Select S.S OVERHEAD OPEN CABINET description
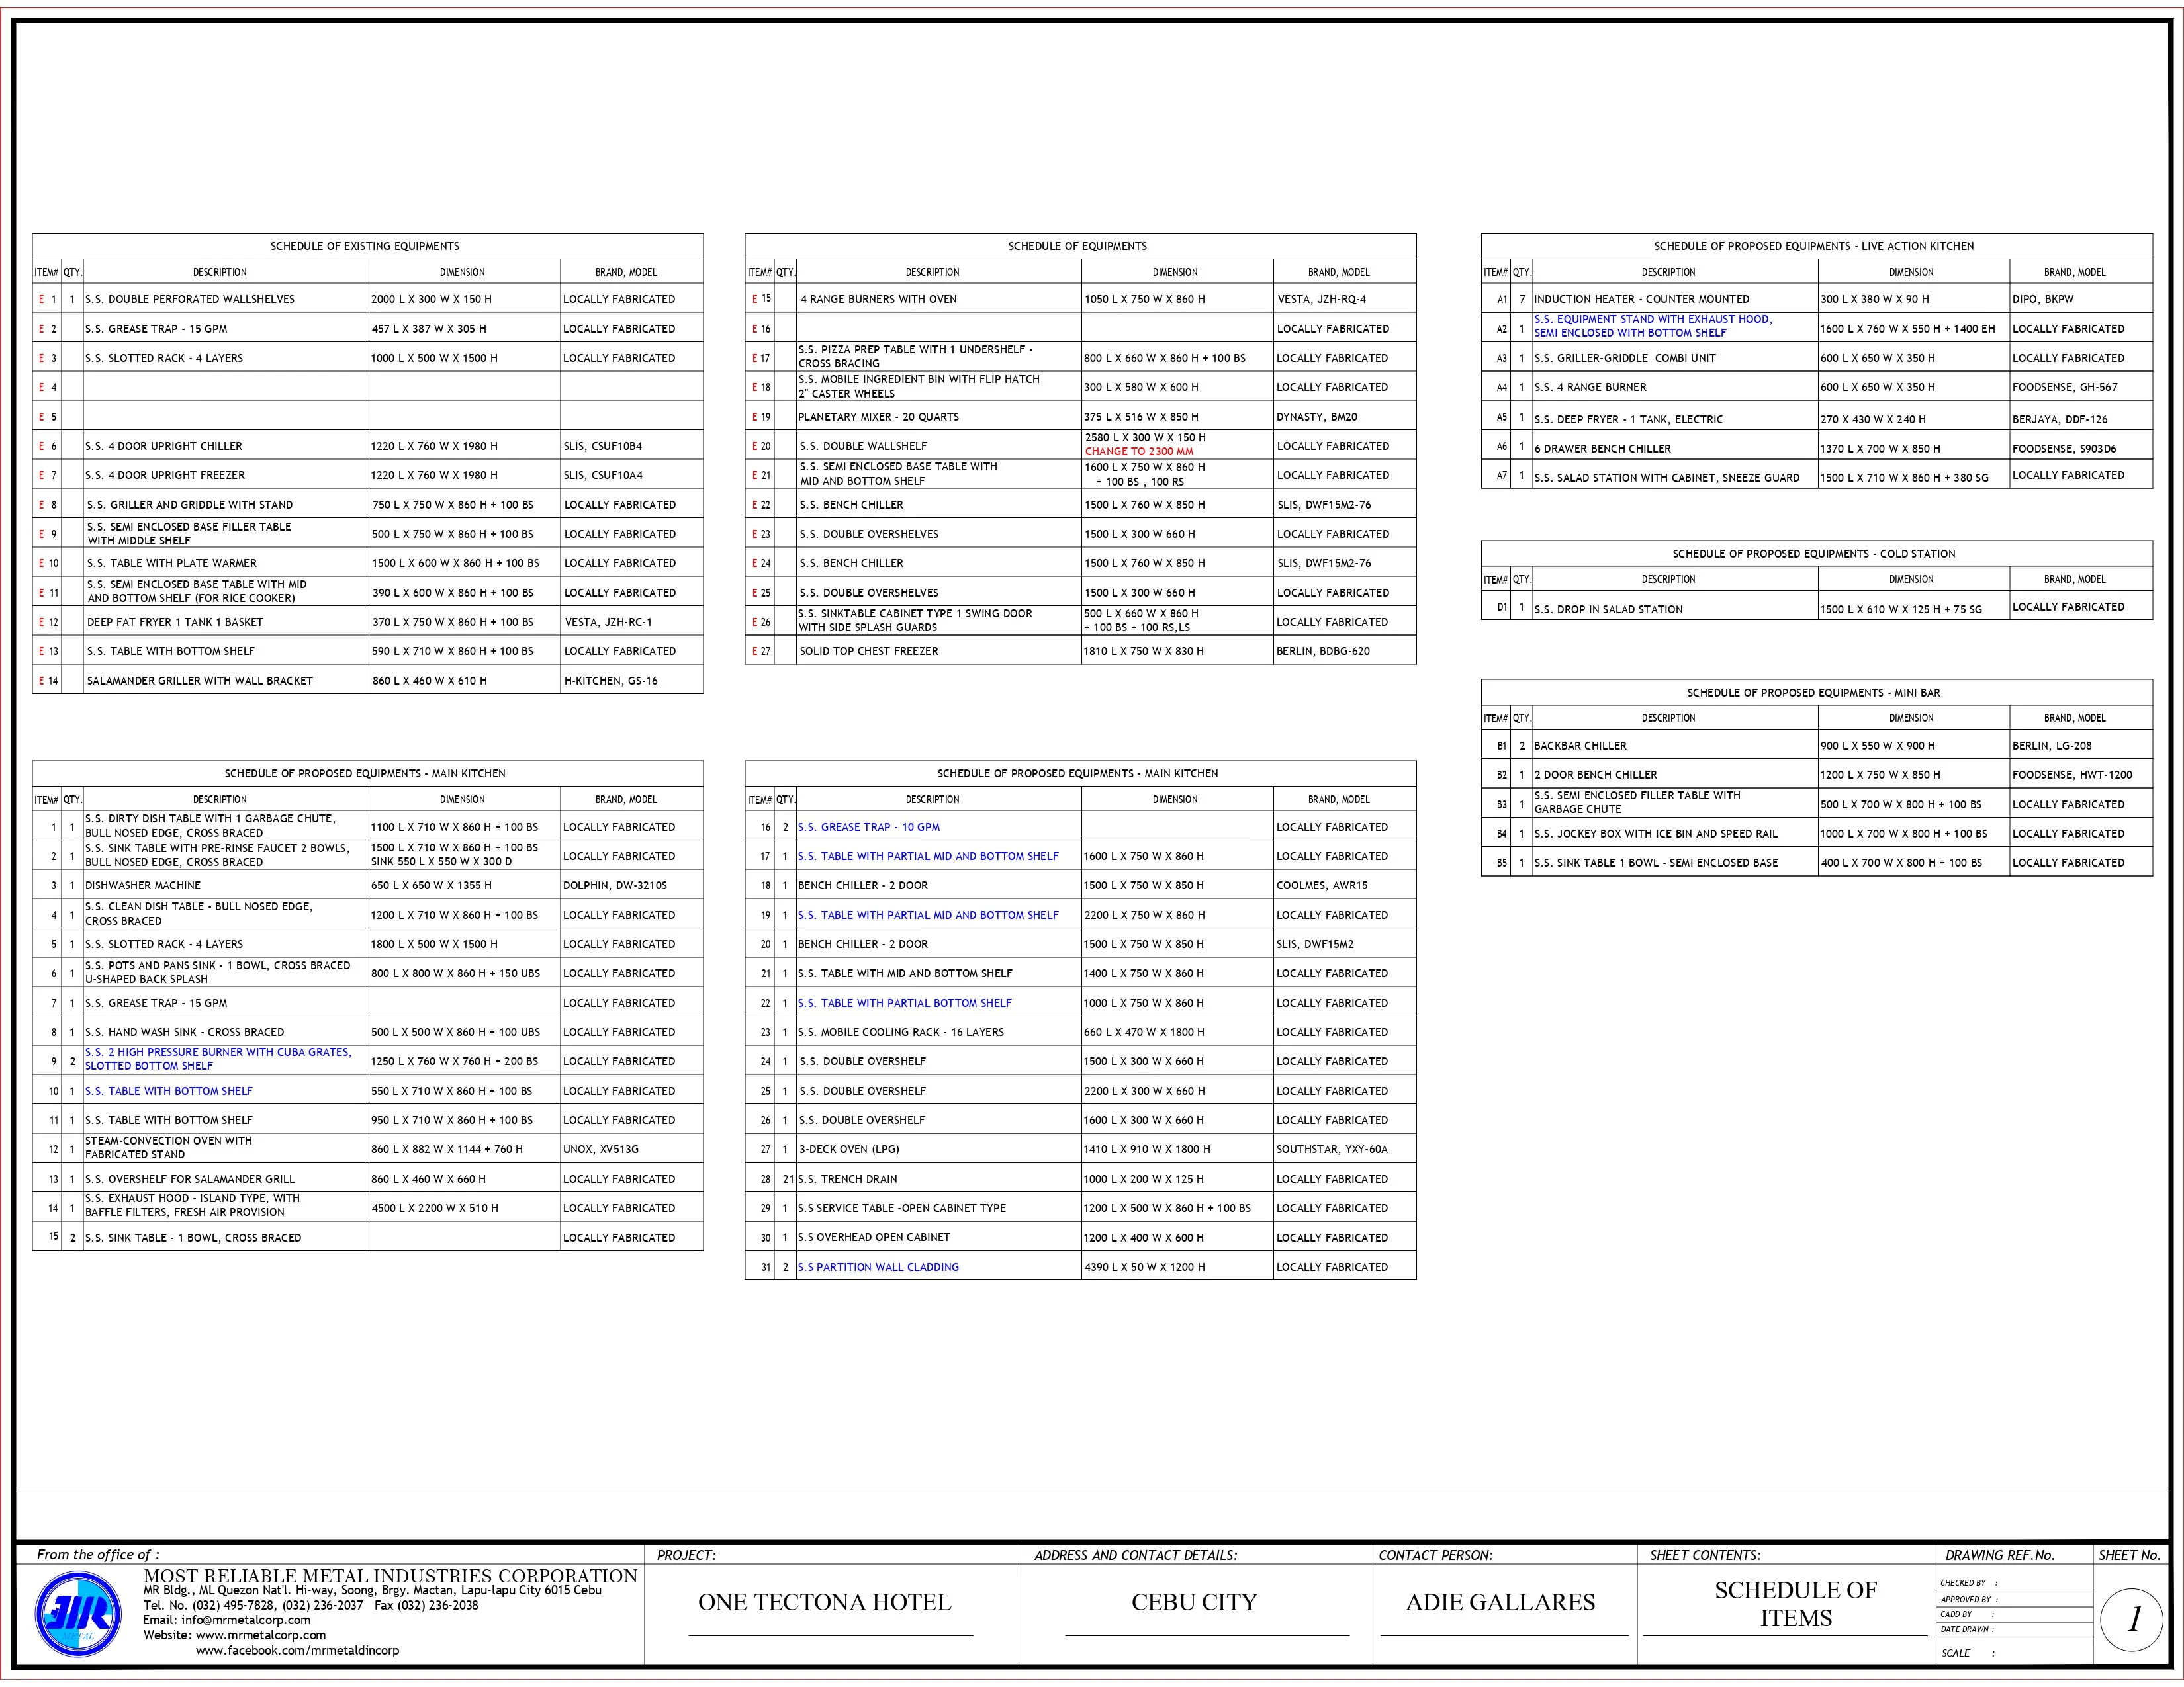 click(x=874, y=1237)
